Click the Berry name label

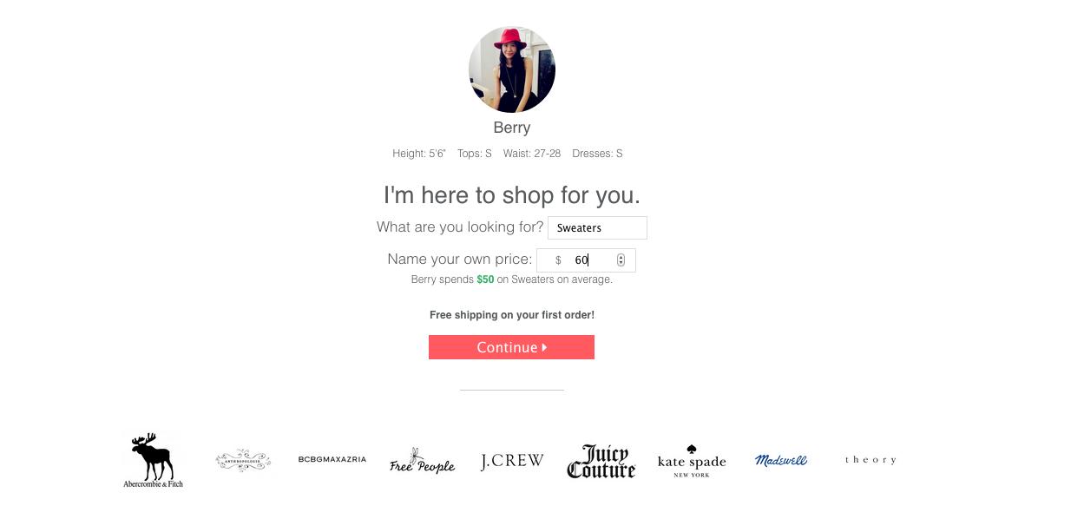point(512,128)
